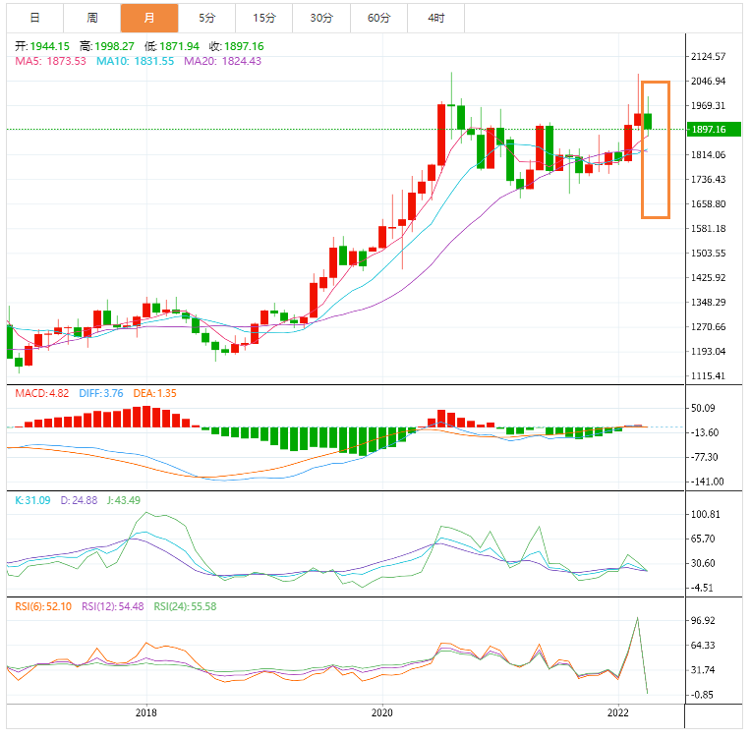The width and height of the screenshot is (751, 738).
Task: Click the latest green candlestick
Action: pyautogui.click(x=649, y=121)
